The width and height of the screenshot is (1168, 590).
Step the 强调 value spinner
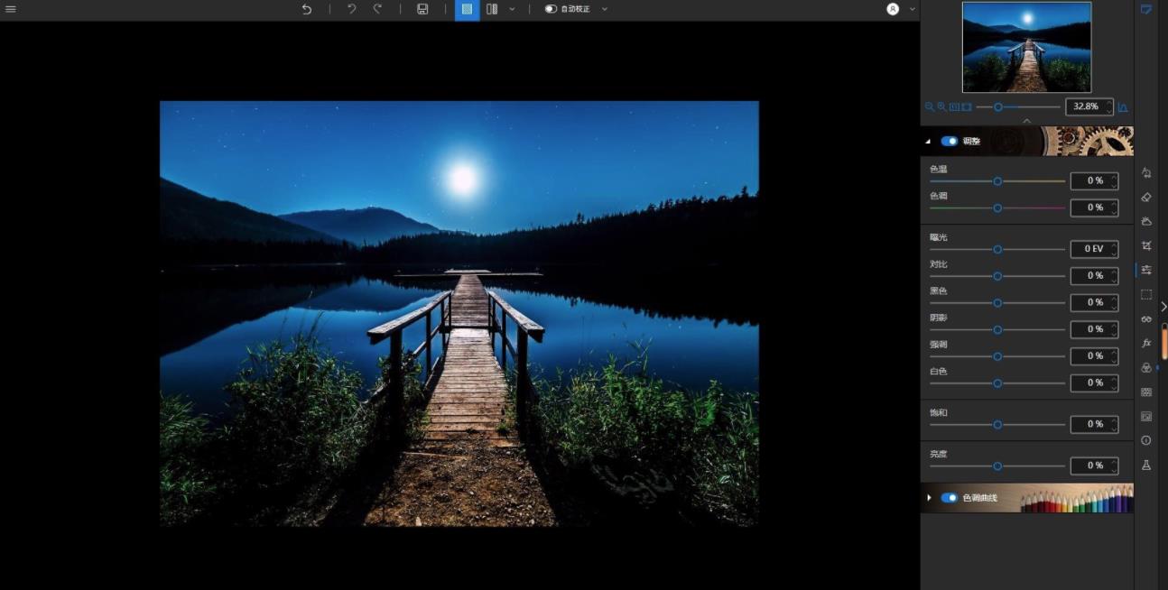click(1114, 356)
